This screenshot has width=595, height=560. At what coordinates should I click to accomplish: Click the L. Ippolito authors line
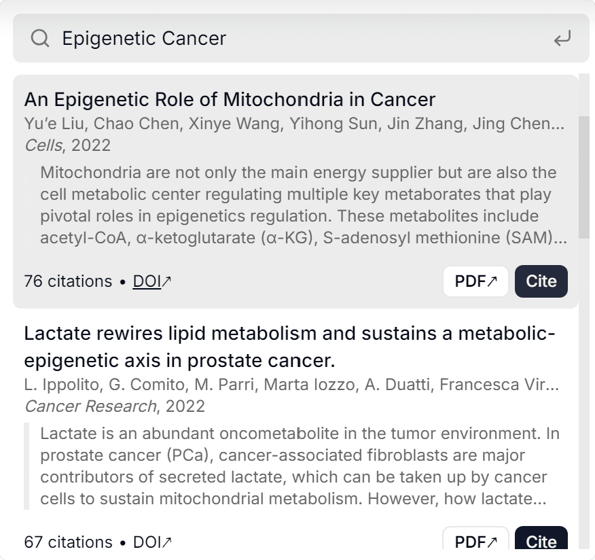[x=291, y=385]
